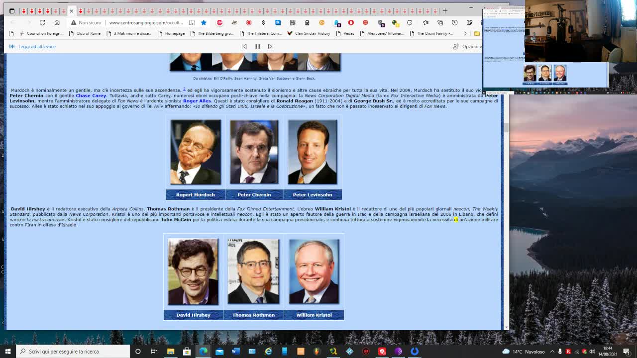Image resolution: width=637 pixels, height=358 pixels.
Task: Open Microsoft Store from the taskbar
Action: [x=187, y=351]
